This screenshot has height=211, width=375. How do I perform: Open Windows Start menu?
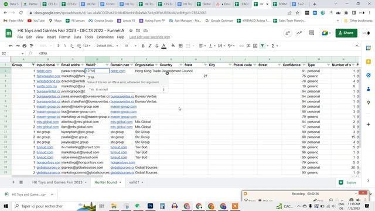5,206
